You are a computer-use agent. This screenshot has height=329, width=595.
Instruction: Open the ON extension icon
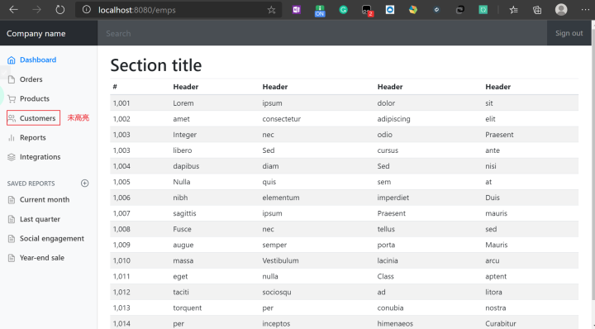click(x=320, y=11)
